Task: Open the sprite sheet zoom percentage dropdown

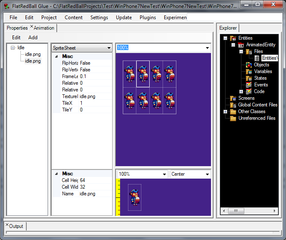Action: coord(207,48)
